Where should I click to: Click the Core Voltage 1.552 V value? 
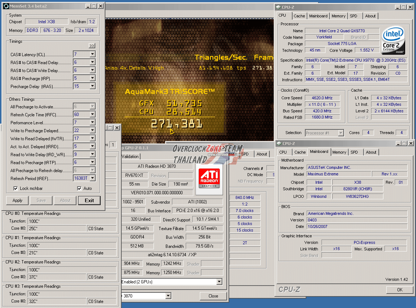tap(367, 50)
